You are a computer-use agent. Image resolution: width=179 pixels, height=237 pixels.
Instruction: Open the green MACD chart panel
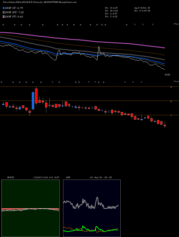click(x=30, y=208)
